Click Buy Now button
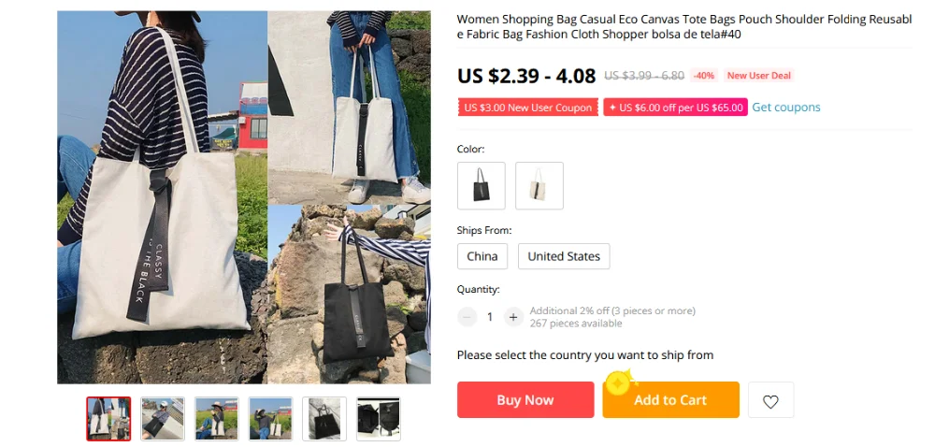This screenshot has height=447, width=935. pos(525,400)
